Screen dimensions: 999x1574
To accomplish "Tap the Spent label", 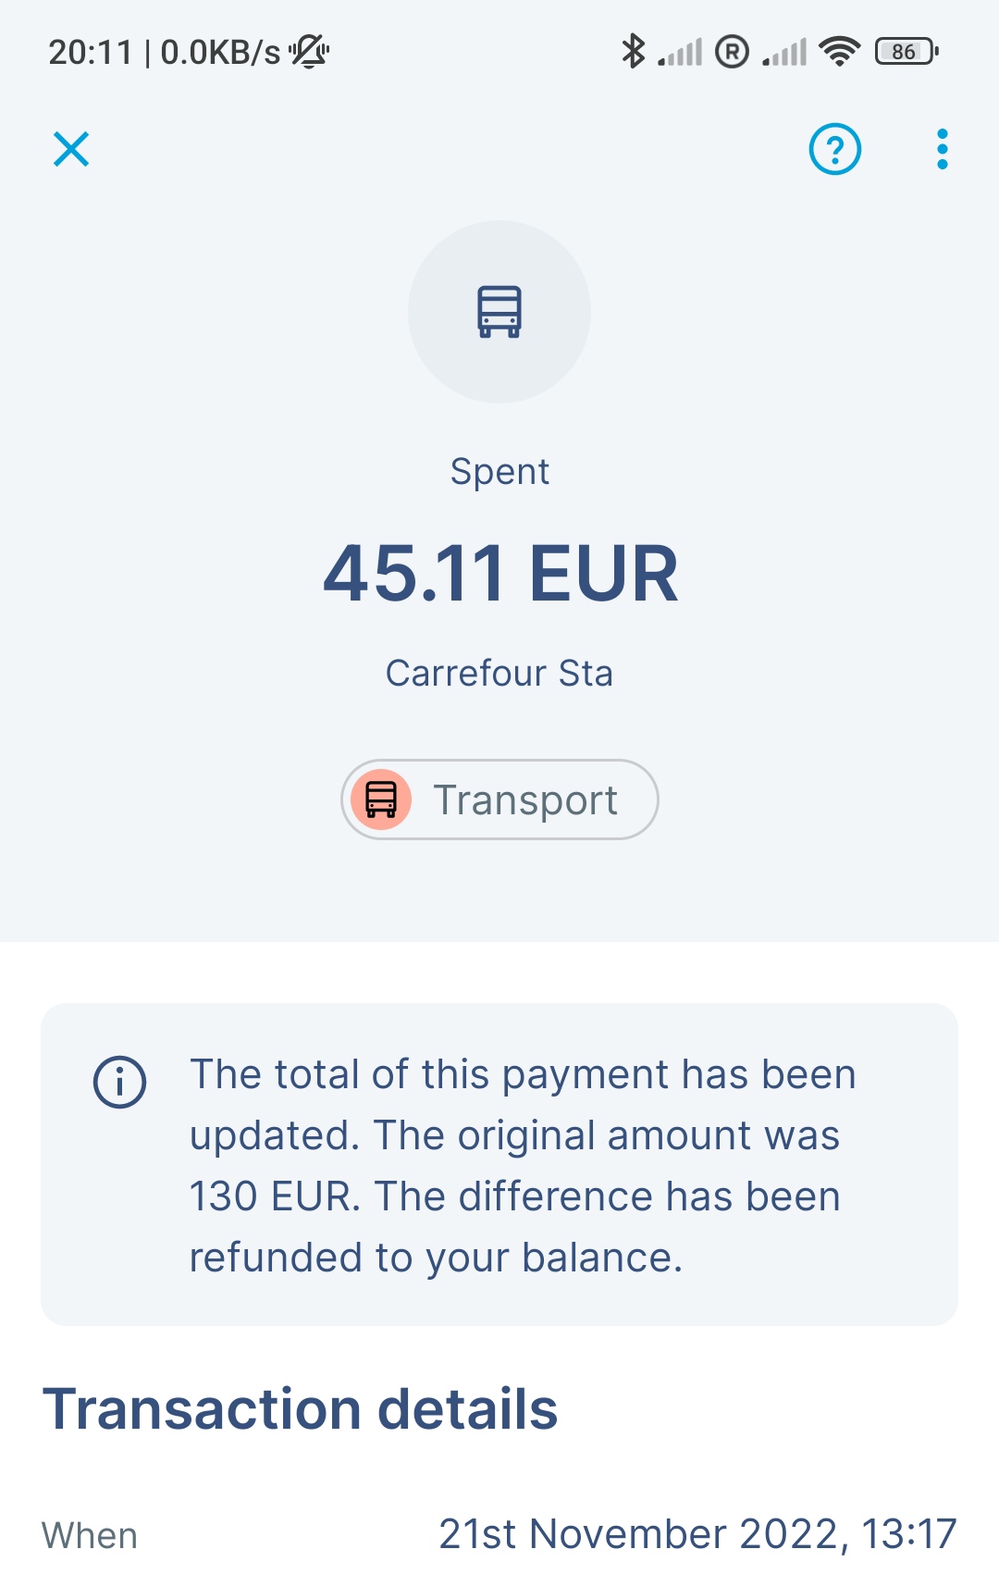I will [499, 472].
